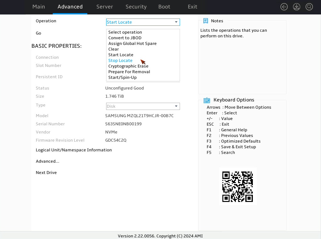Open the search magnifier icon

[309, 7]
